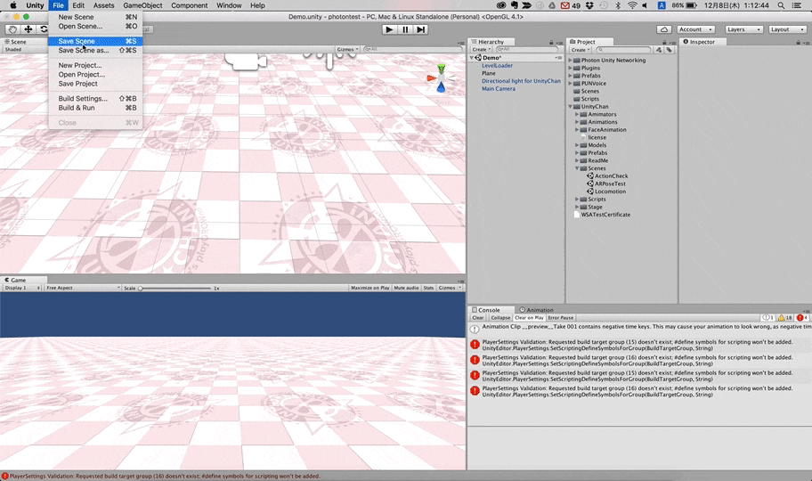Open the Layout dropdown
This screenshot has height=481, width=812.
(788, 29)
